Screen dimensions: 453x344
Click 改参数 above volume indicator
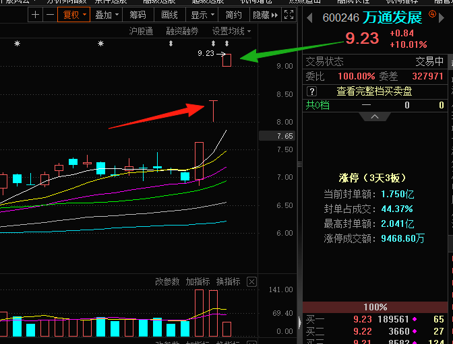[167, 281]
